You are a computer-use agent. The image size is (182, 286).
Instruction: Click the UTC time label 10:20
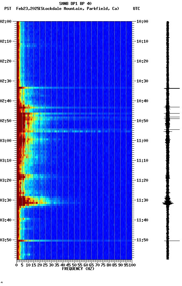coord(142,61)
